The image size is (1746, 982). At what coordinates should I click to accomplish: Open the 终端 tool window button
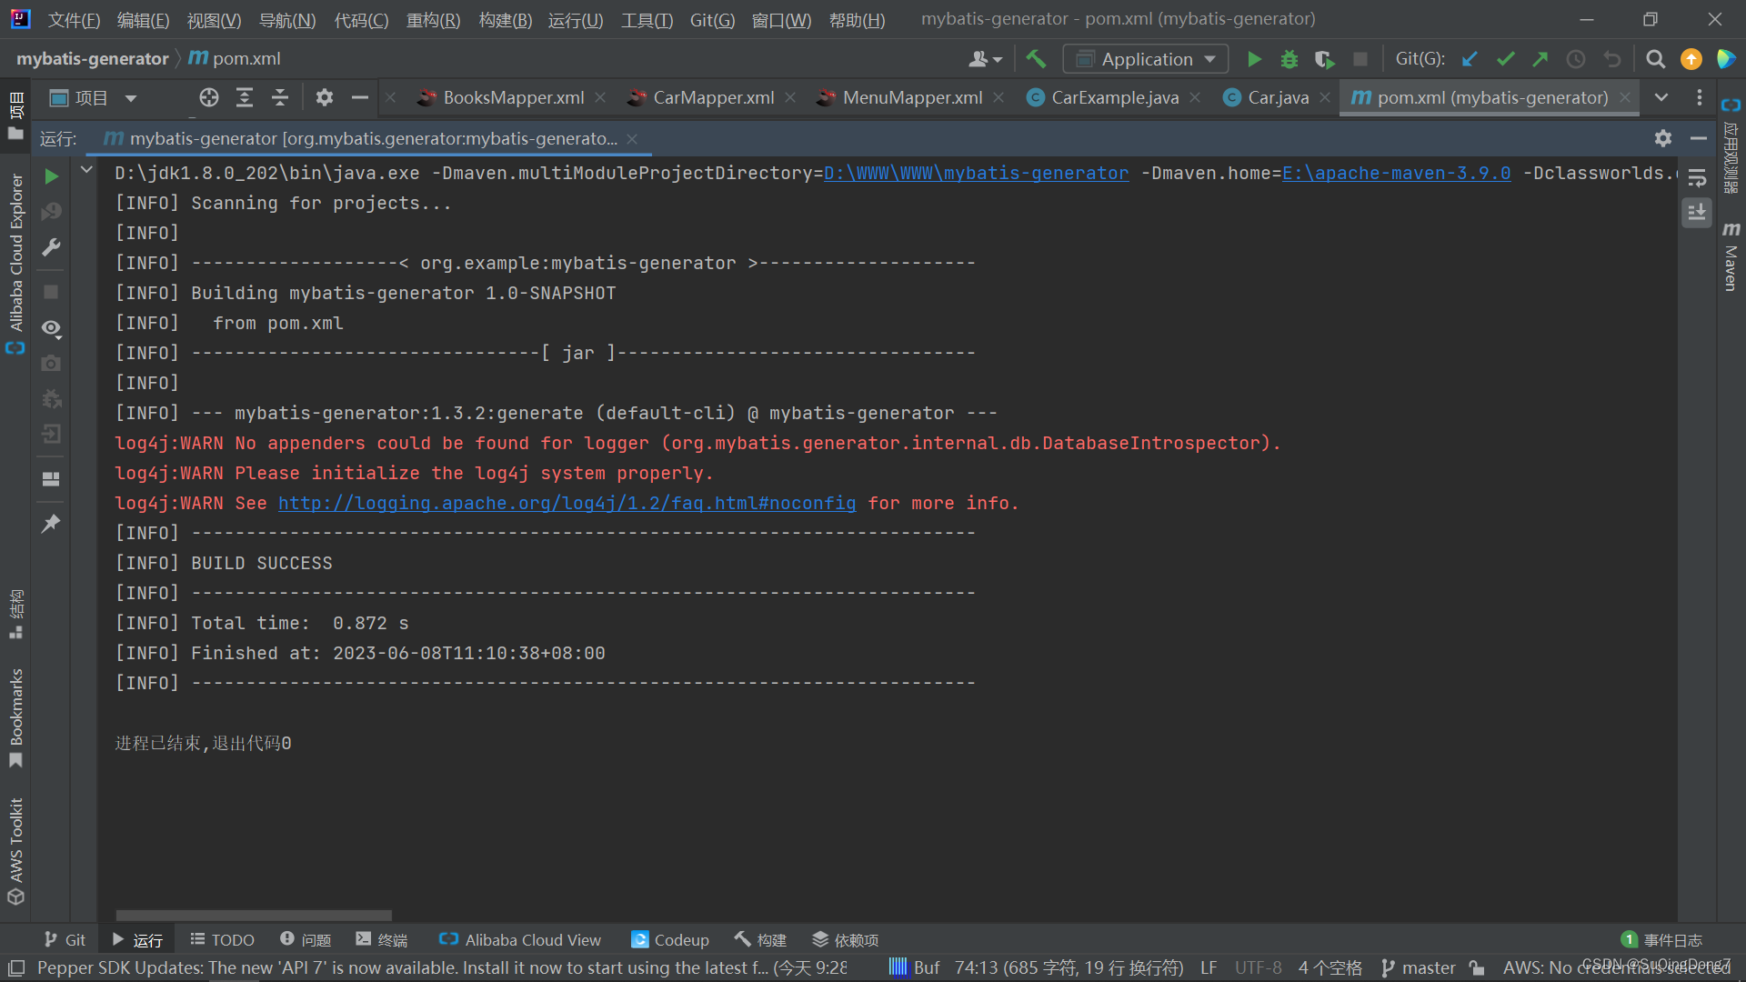point(381,939)
